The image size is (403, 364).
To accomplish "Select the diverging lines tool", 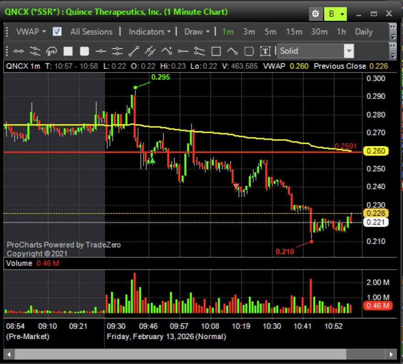I will (x=199, y=51).
